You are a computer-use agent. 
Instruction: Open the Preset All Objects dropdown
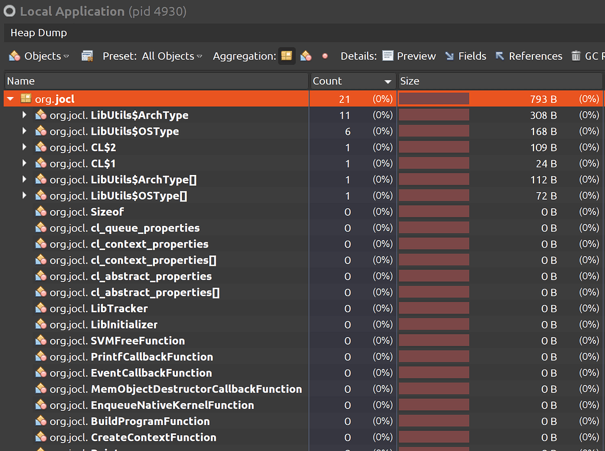coord(171,56)
